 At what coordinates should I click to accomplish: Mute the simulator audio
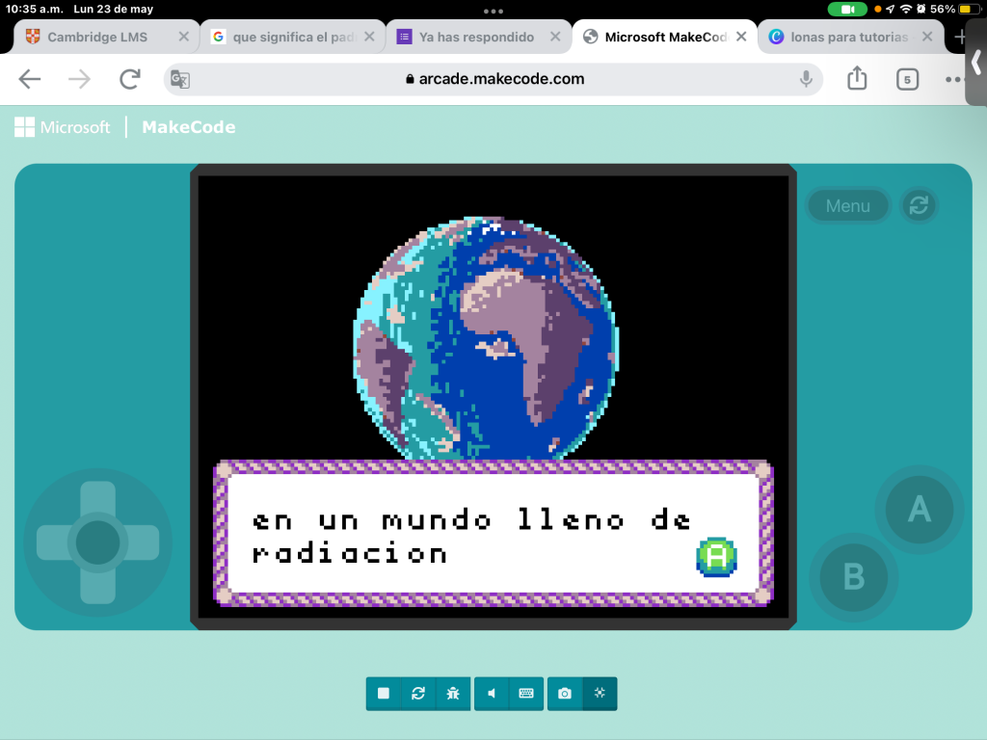[492, 693]
